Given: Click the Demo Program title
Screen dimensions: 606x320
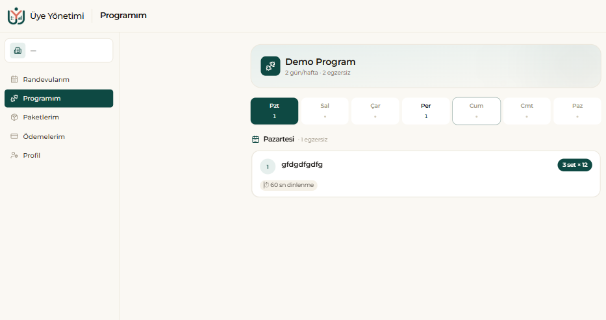Looking at the screenshot, I should (320, 62).
